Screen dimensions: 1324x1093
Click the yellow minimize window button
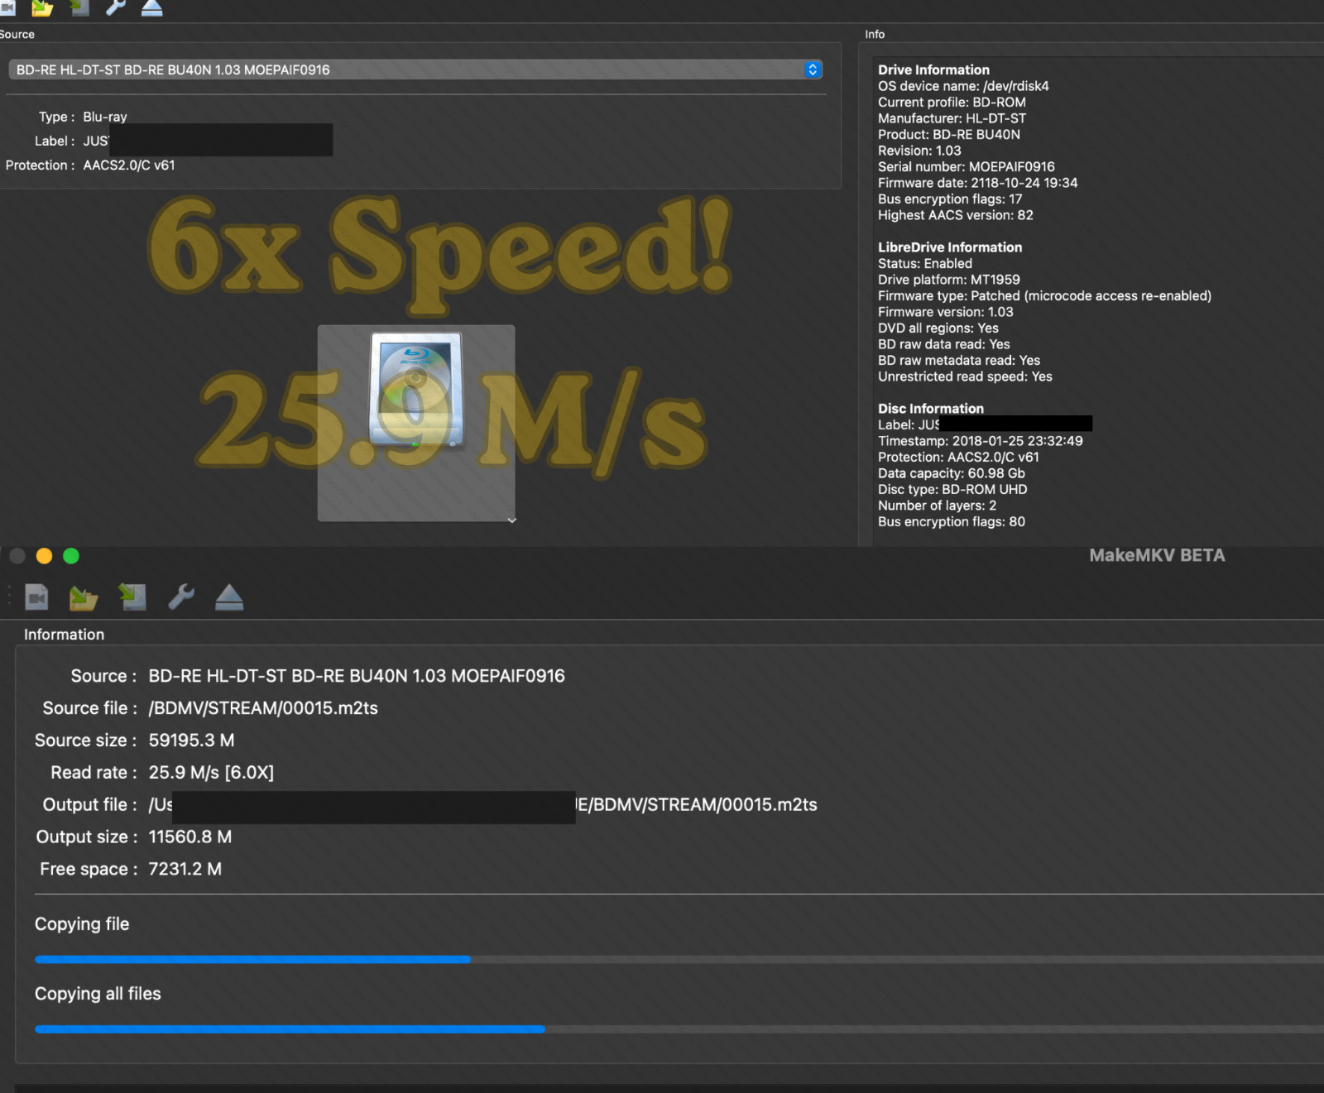[x=45, y=556]
